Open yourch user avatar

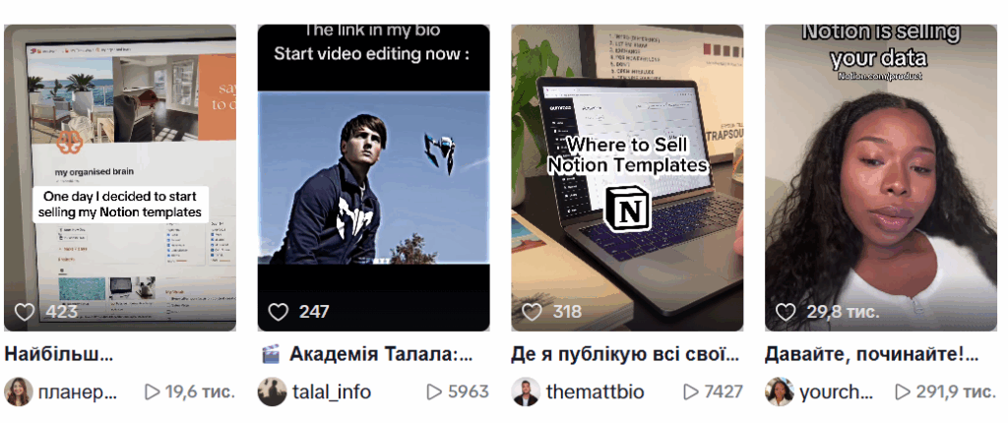pyautogui.click(x=780, y=392)
